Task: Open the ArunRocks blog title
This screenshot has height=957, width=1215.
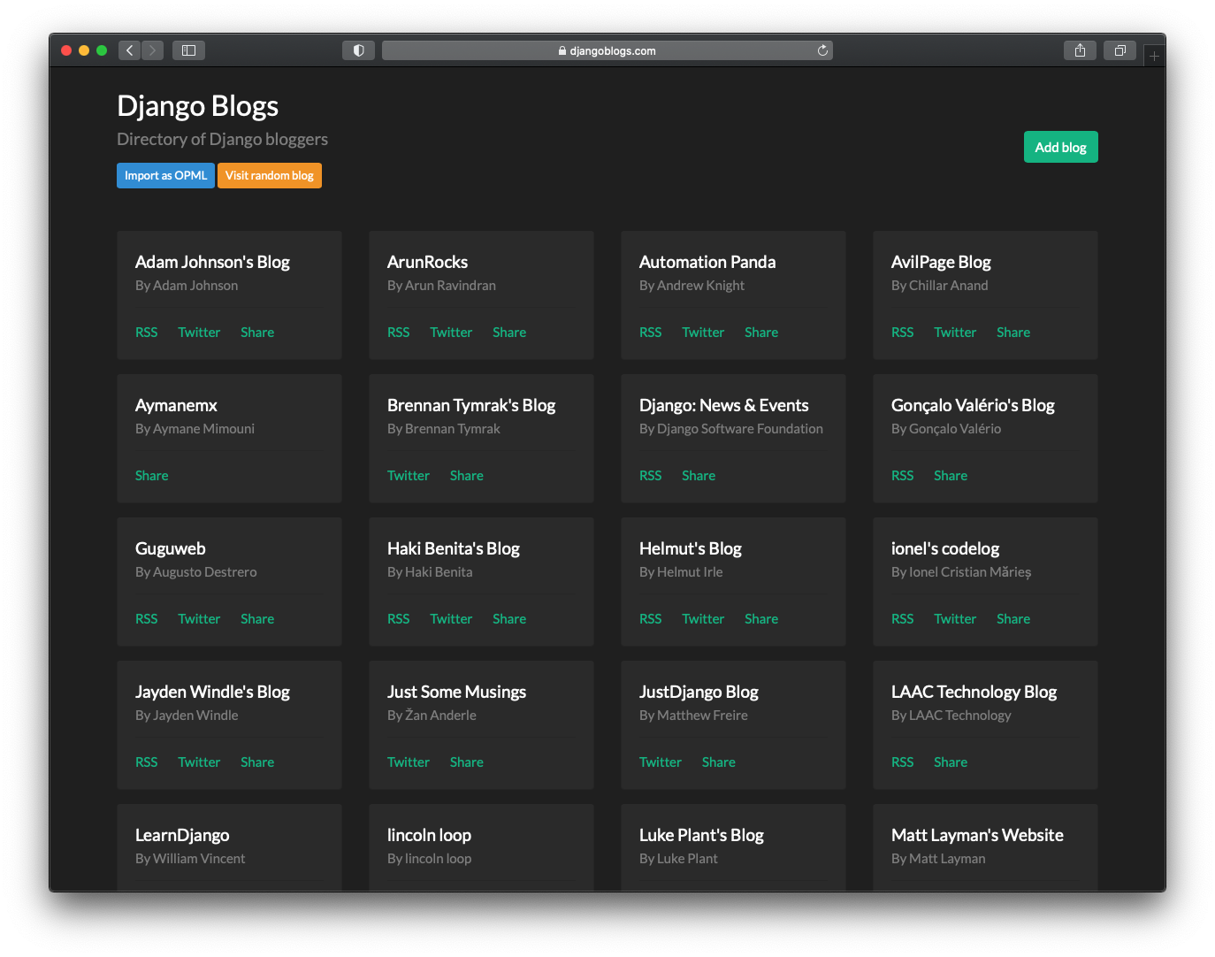Action: point(427,262)
